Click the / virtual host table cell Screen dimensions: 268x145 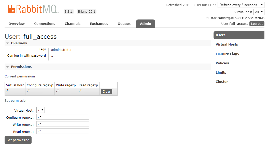point(15,92)
